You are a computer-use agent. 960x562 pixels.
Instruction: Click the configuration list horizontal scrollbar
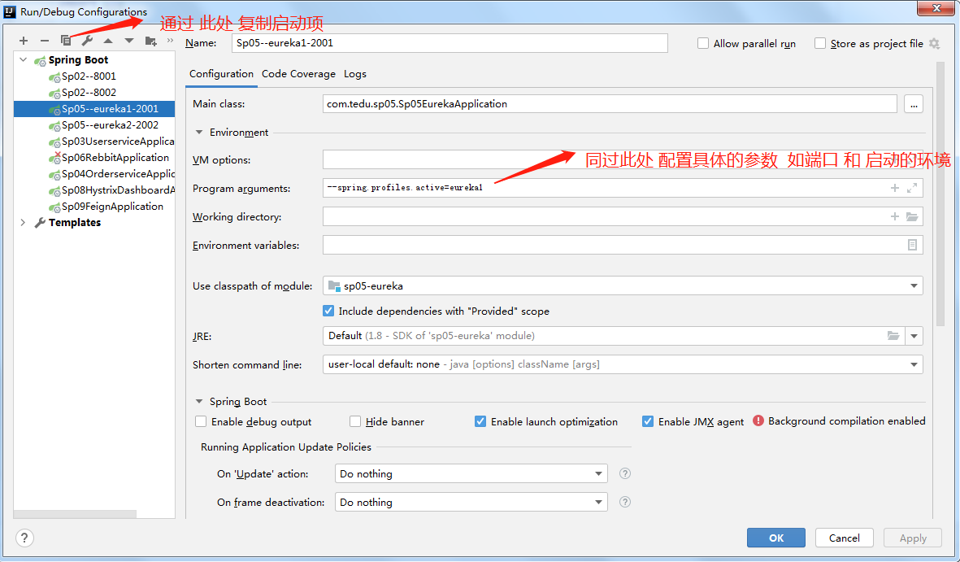75,513
